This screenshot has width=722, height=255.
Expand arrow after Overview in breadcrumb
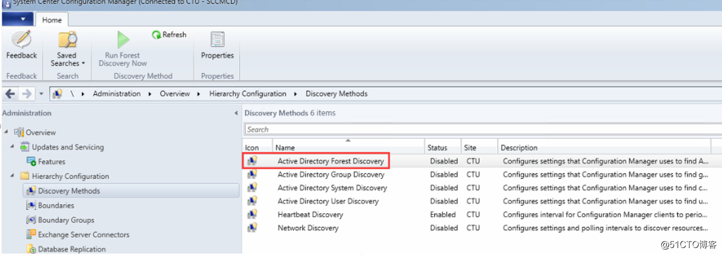coord(199,94)
